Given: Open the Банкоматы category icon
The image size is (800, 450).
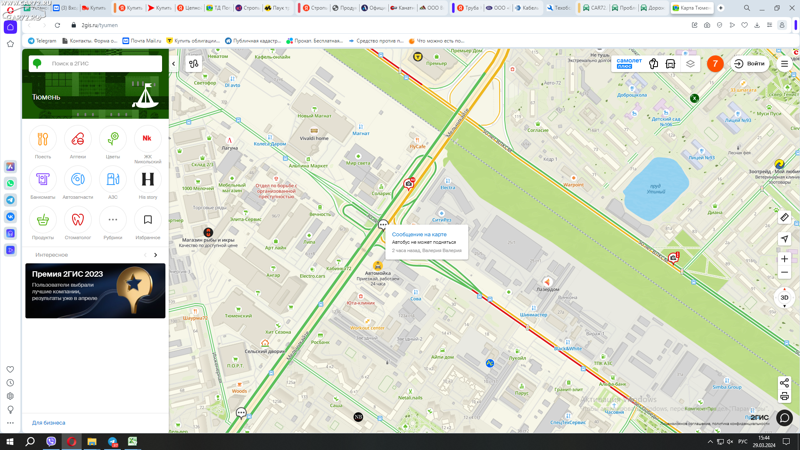Looking at the screenshot, I should pyautogui.click(x=43, y=179).
